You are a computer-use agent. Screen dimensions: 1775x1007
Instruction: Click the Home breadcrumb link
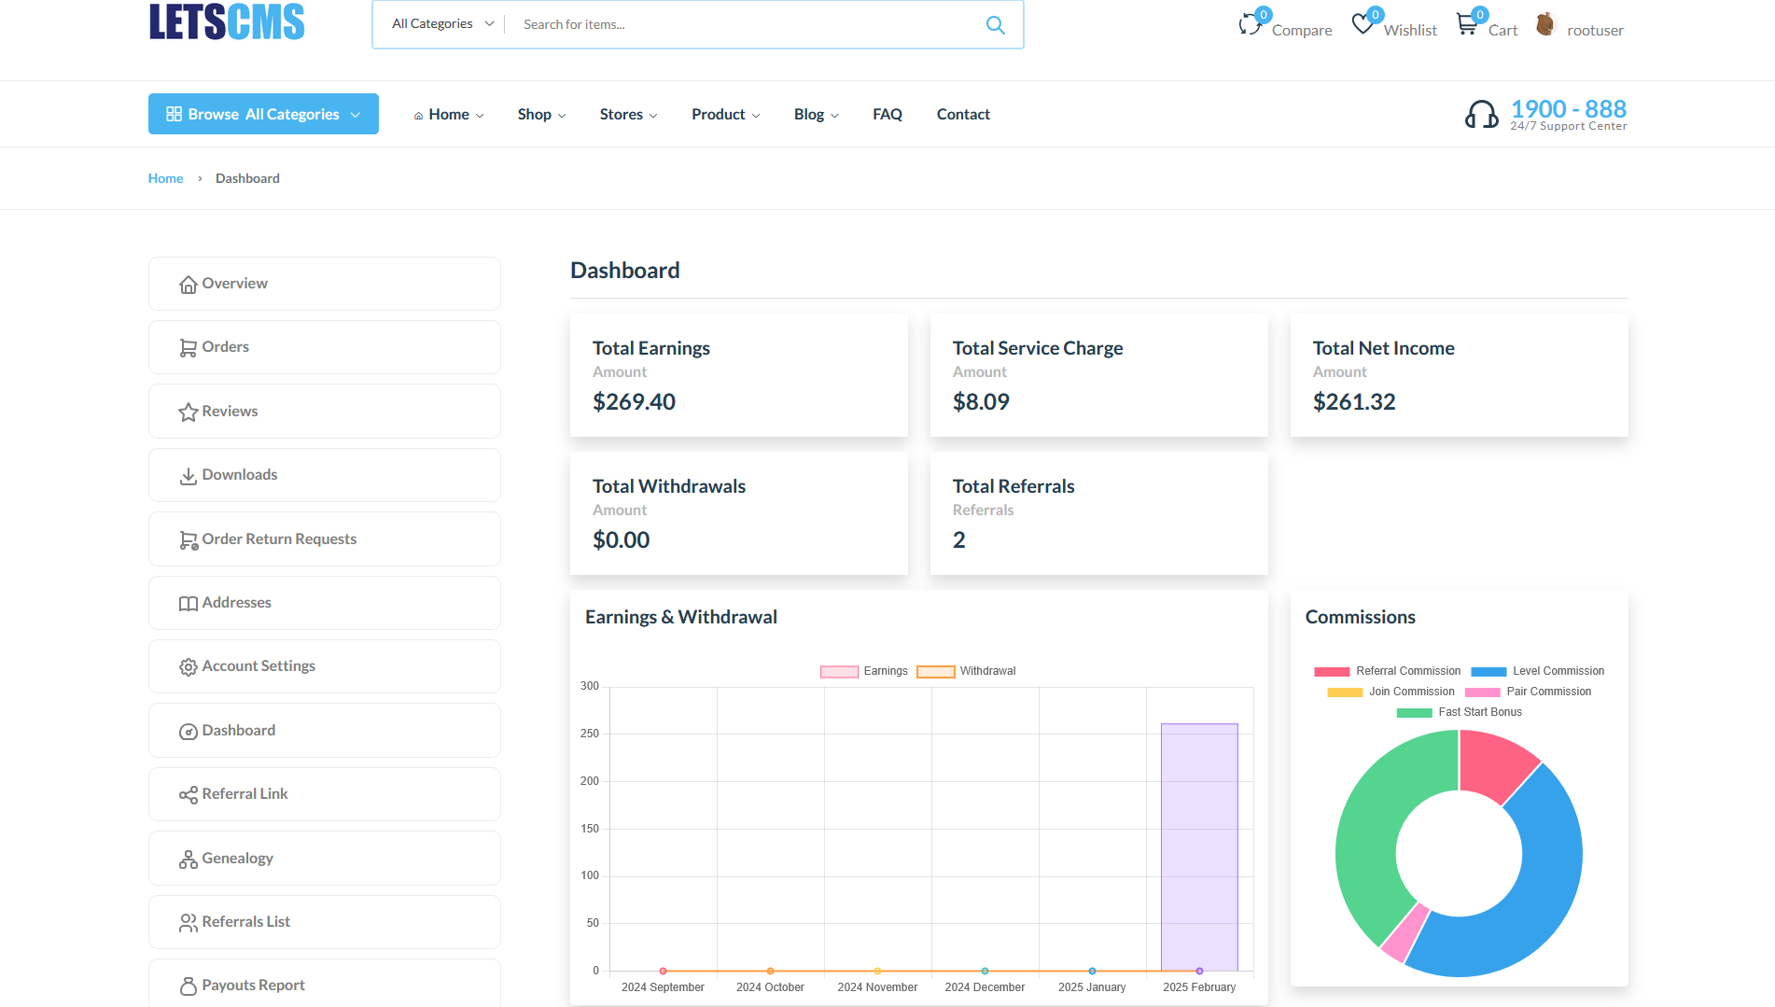point(165,177)
